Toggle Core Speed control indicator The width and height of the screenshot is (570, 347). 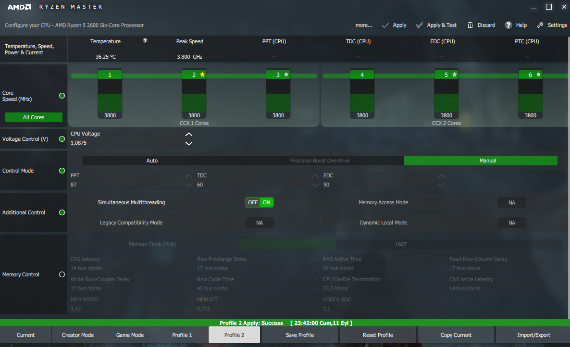point(62,96)
